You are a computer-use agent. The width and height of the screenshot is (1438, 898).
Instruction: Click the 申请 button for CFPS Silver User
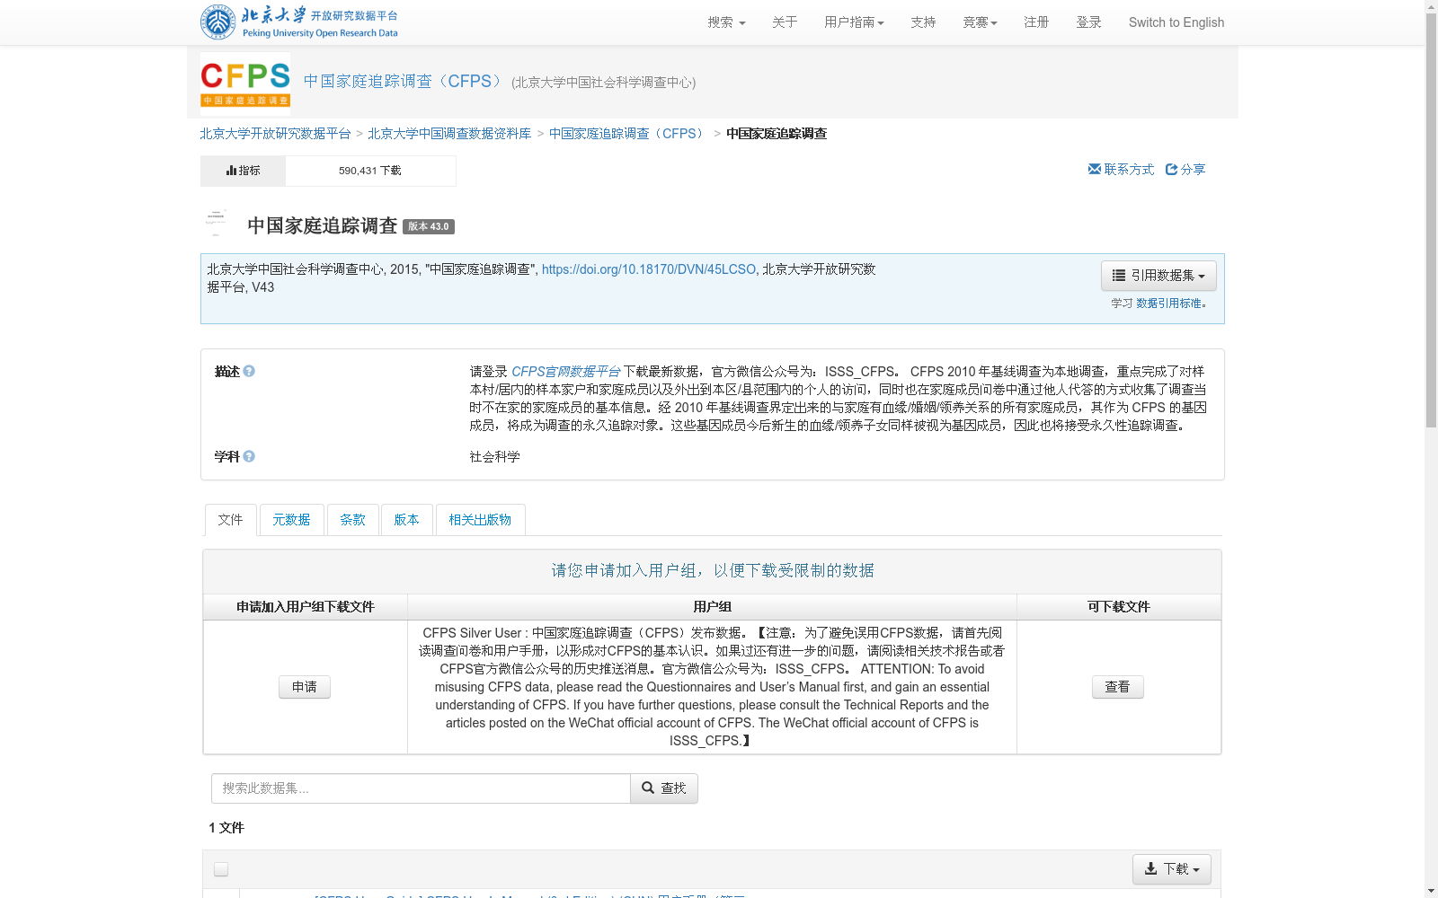[x=305, y=687]
